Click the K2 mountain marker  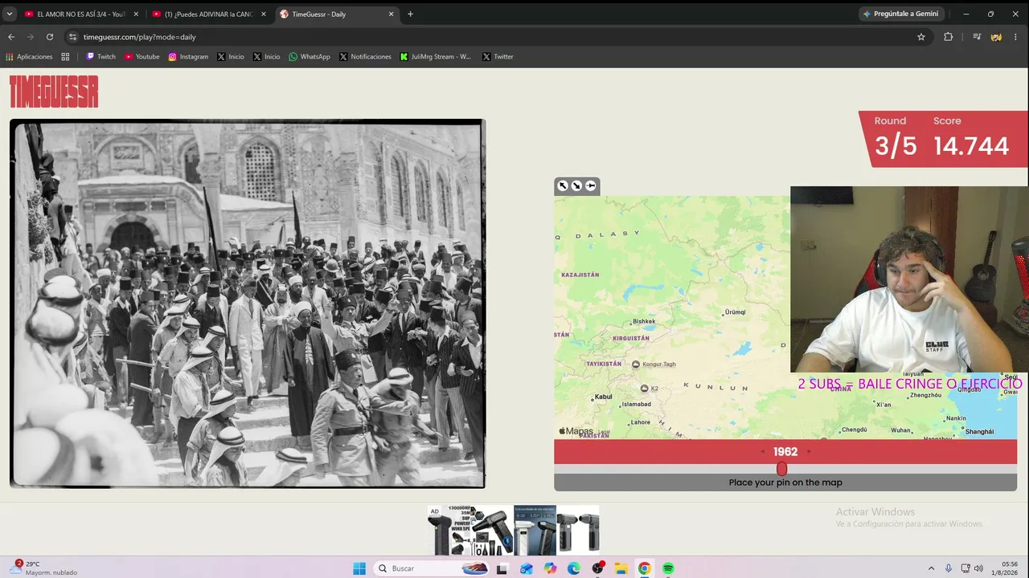click(x=644, y=389)
